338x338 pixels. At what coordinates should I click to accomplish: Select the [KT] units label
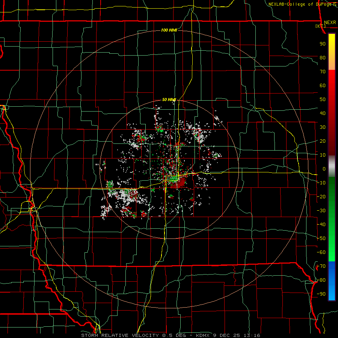coord(321,26)
